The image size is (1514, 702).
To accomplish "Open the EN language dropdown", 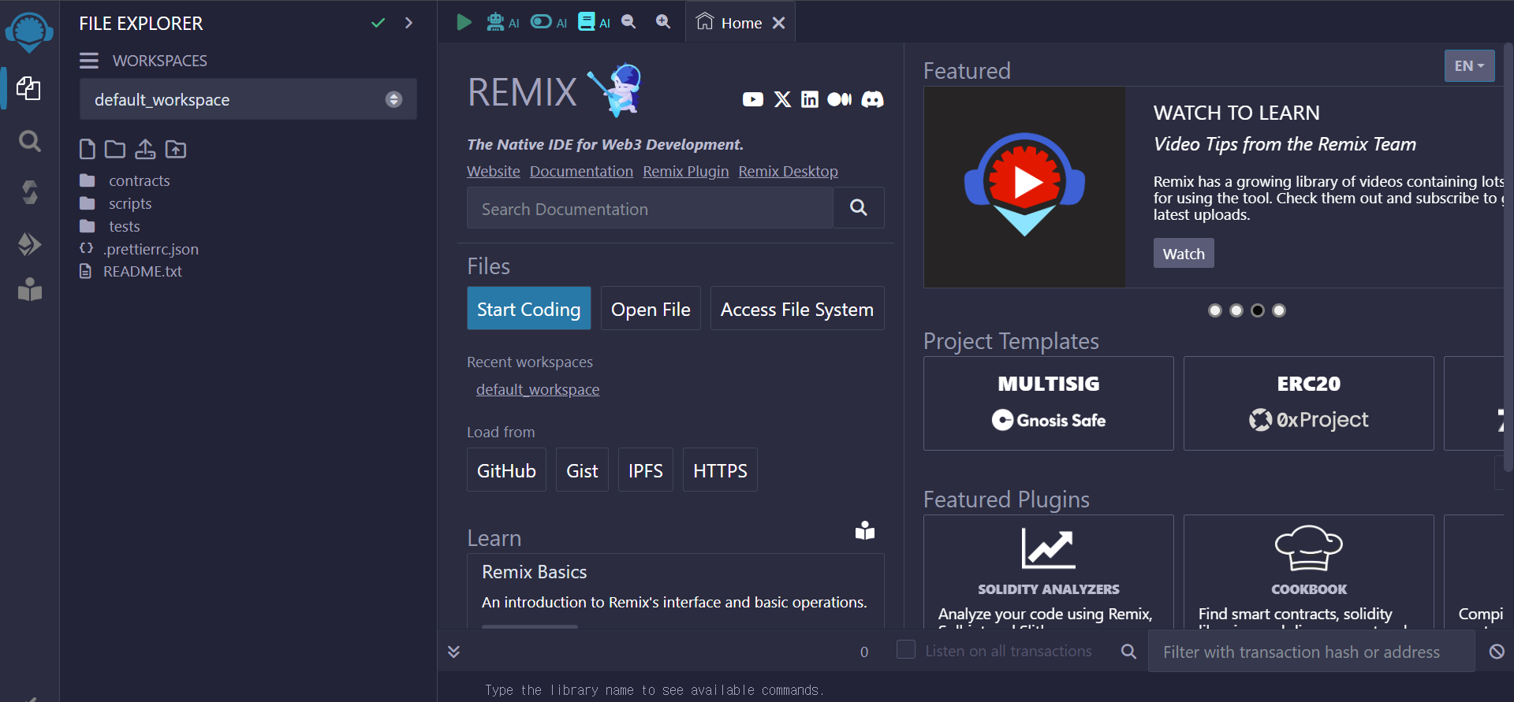I will [1469, 66].
